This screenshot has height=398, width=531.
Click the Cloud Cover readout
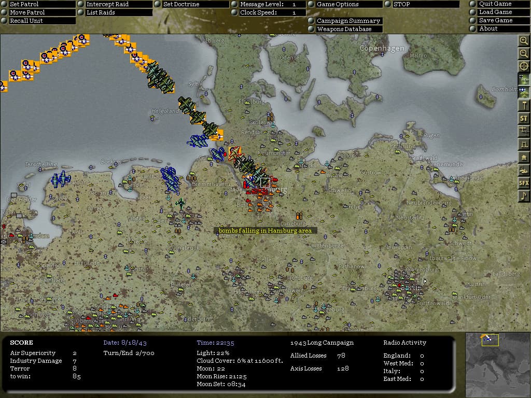point(240,361)
